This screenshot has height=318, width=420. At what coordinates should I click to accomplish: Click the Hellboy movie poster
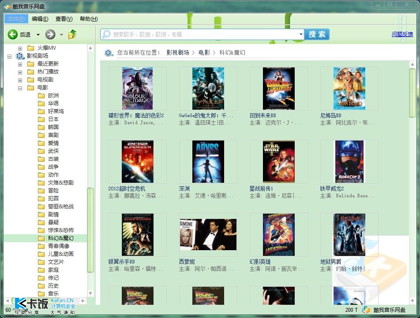click(x=349, y=235)
